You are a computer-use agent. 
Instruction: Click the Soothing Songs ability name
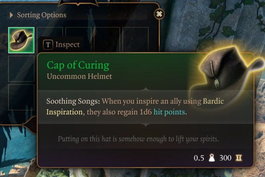[x=73, y=101]
